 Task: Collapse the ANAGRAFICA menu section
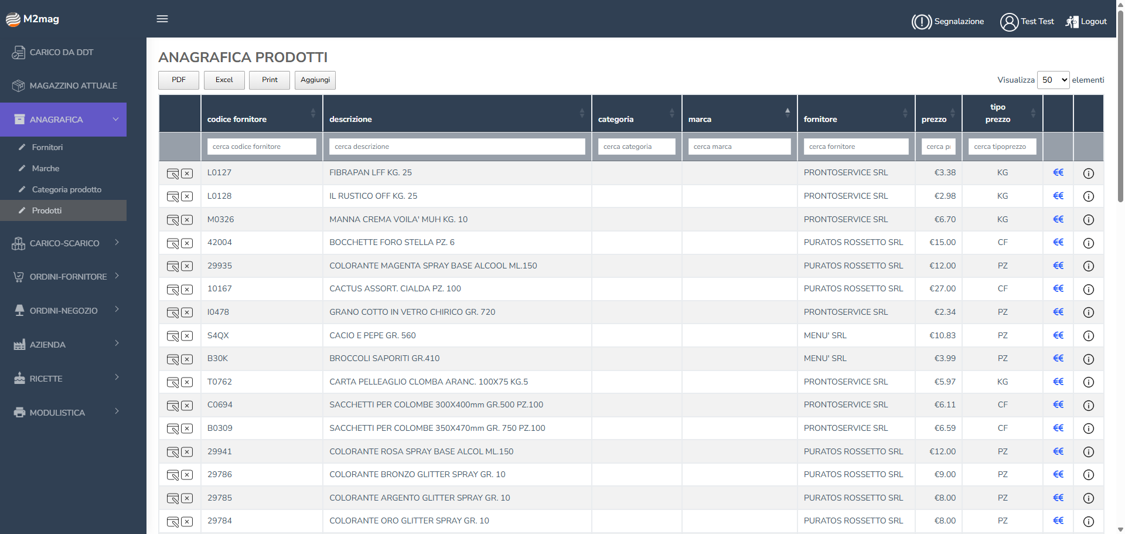pos(63,120)
